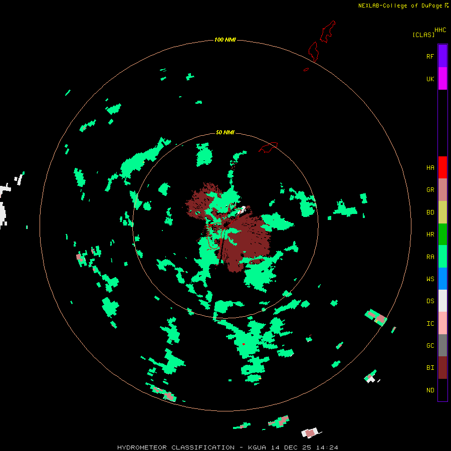Select the BD yellow legend color swatch
The width and height of the screenshot is (451, 451).
(442, 212)
